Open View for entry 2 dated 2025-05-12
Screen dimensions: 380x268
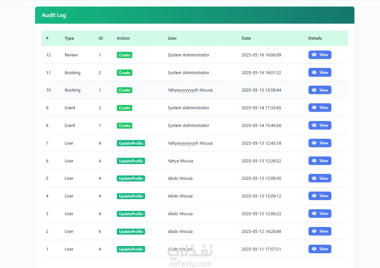[x=320, y=231]
